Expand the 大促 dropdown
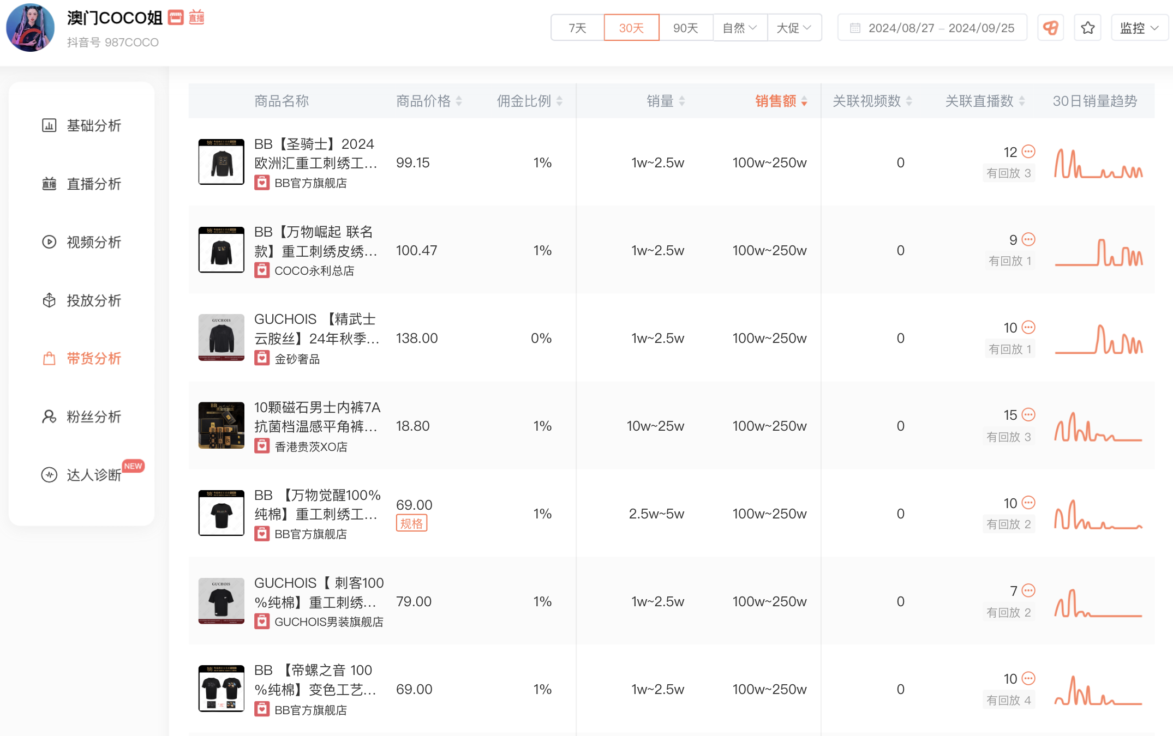The width and height of the screenshot is (1173, 736). coord(793,28)
